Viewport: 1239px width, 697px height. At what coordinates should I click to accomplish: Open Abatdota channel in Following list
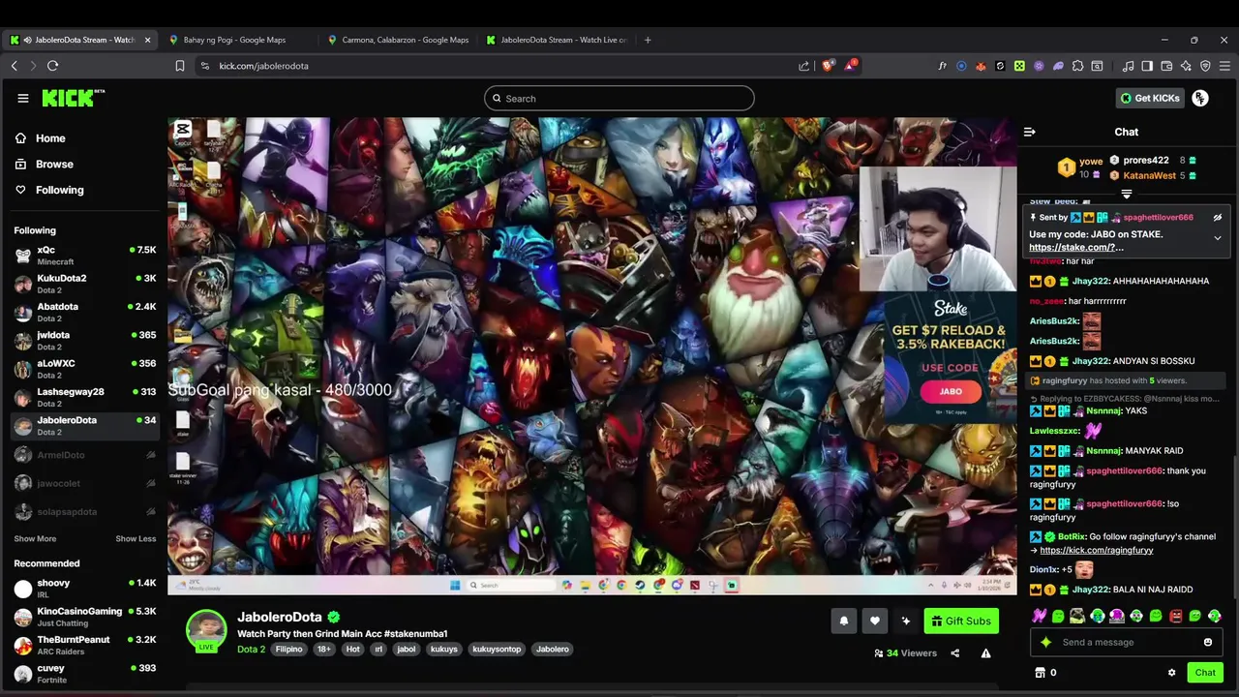84,312
